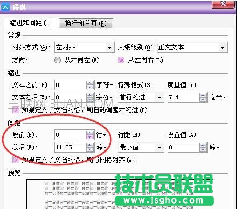Switch to the 缩进和间距 tab
237x209 pixels.
(31, 23)
